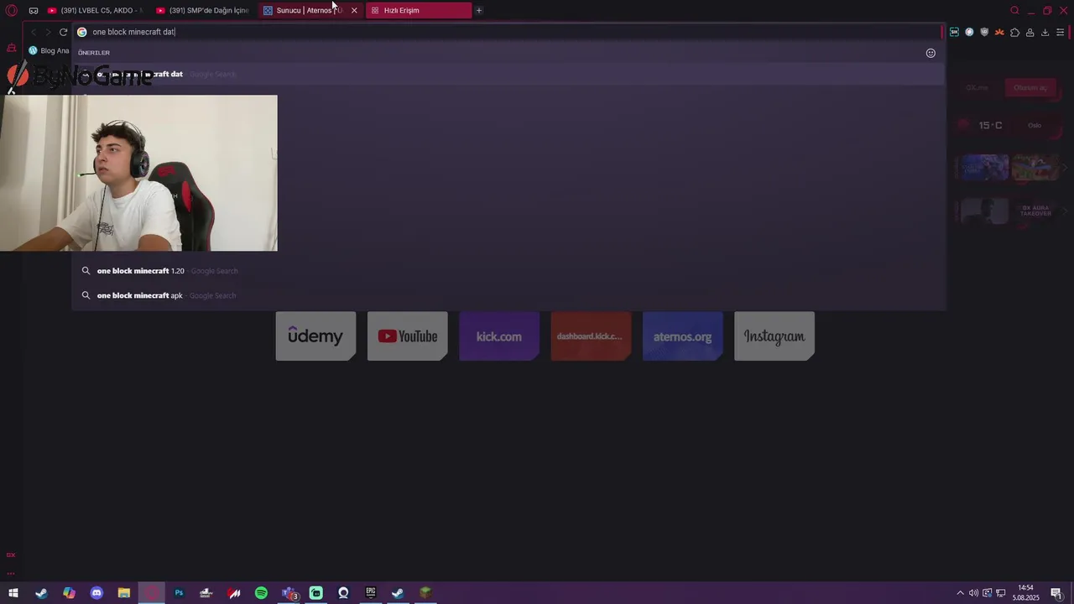Open the kick.com speed dial tile
The height and width of the screenshot is (604, 1074).
pos(499,336)
